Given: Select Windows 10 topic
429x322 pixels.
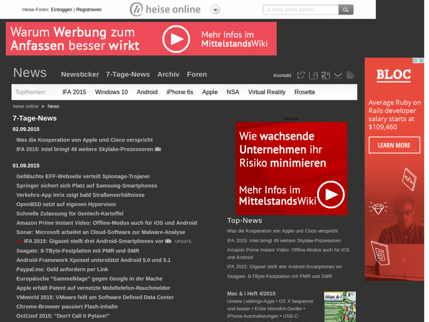Looking at the screenshot, I should 111,92.
